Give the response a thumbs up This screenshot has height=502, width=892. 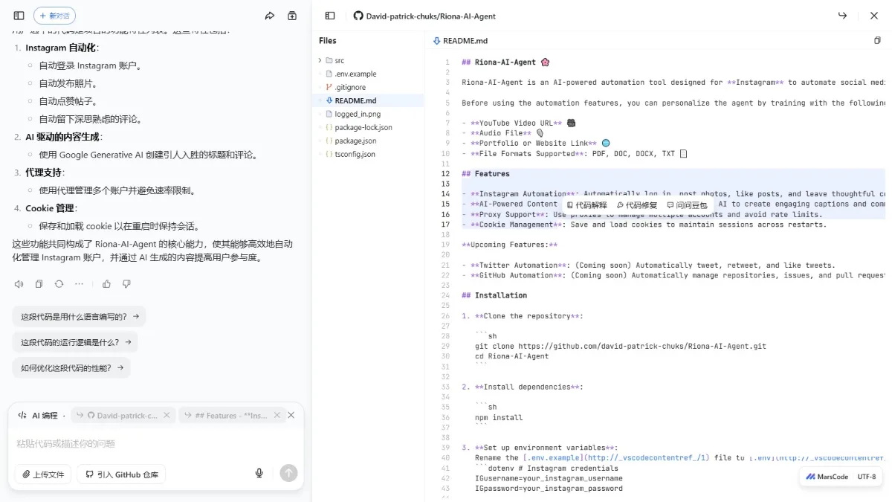click(x=106, y=283)
